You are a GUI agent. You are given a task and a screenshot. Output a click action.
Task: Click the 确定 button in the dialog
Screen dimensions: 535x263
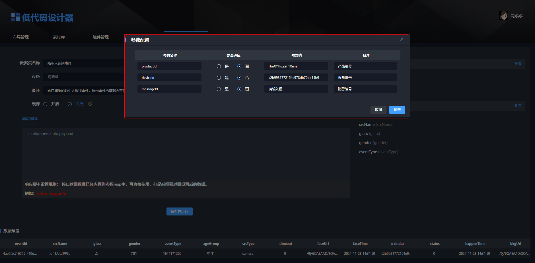397,110
